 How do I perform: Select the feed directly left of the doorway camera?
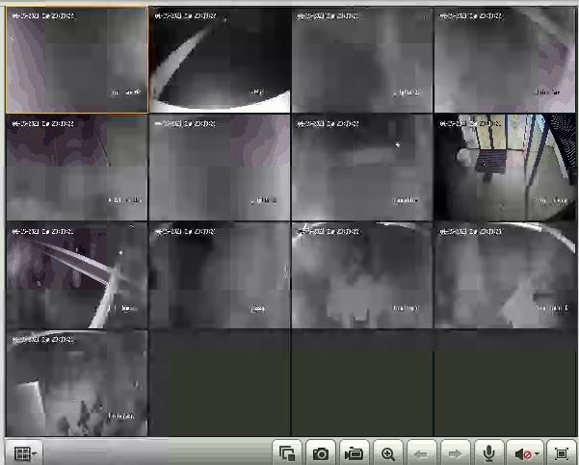tap(362, 168)
